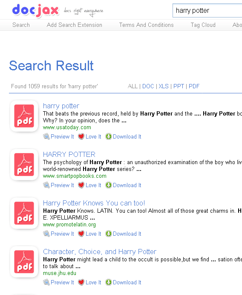Click 'Preview It' under promotelatin result

(x=62, y=234)
